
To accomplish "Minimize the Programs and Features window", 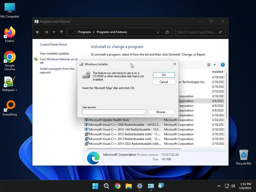I will coord(200,21).
